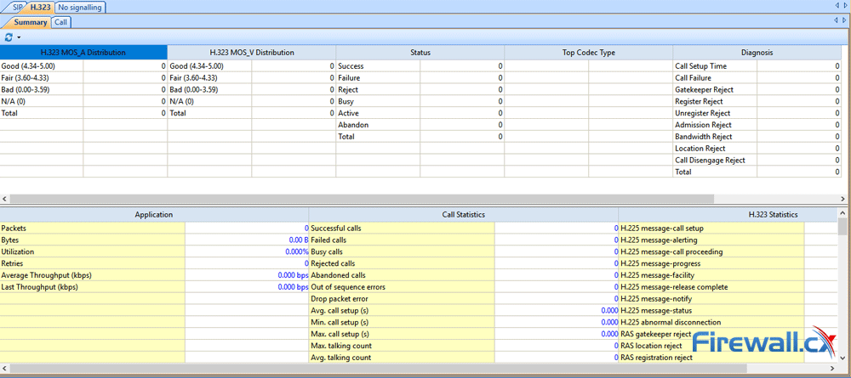
Task: Select the Gatekeeper Reject diagnosis row
Action: pos(757,89)
